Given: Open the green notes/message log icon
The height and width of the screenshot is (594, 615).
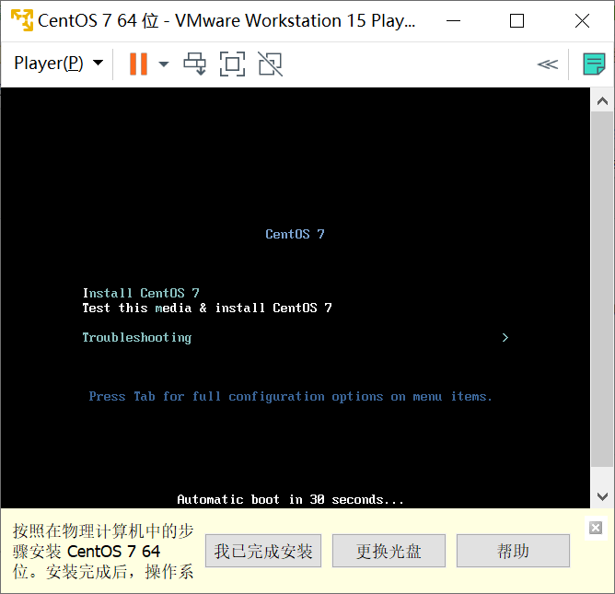Looking at the screenshot, I should click(594, 64).
